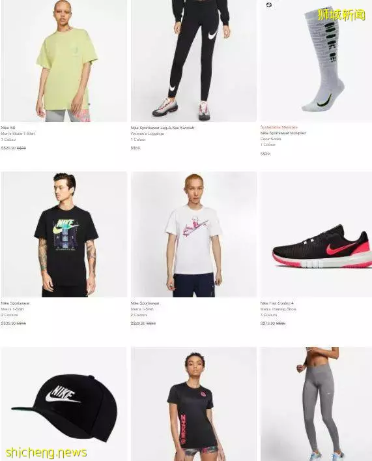Viewport: 372px width, 461px height.
Task: Click the sustainable materials badge icon on socks image
Action: click(269, 5)
